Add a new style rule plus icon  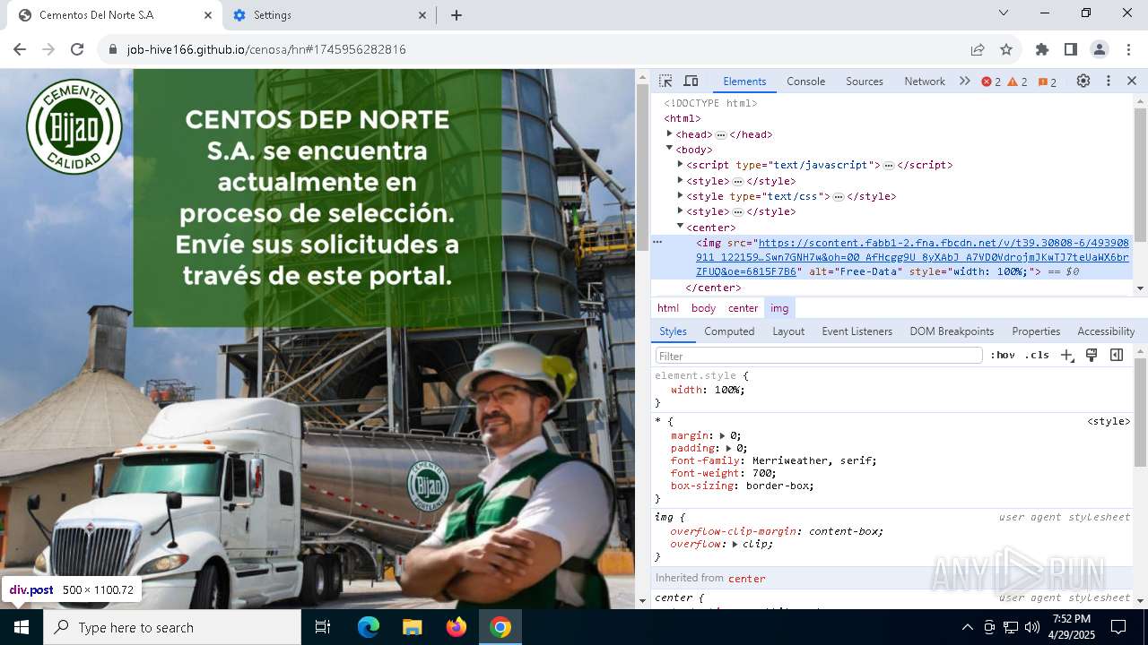pos(1066,356)
